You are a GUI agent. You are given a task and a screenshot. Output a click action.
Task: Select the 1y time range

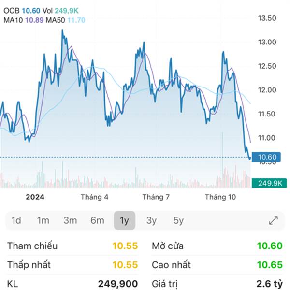[124, 220]
